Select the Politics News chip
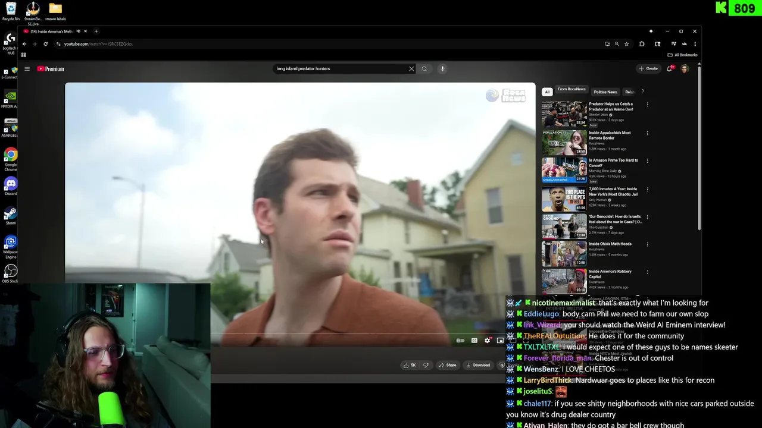This screenshot has height=428, width=762. click(x=605, y=92)
